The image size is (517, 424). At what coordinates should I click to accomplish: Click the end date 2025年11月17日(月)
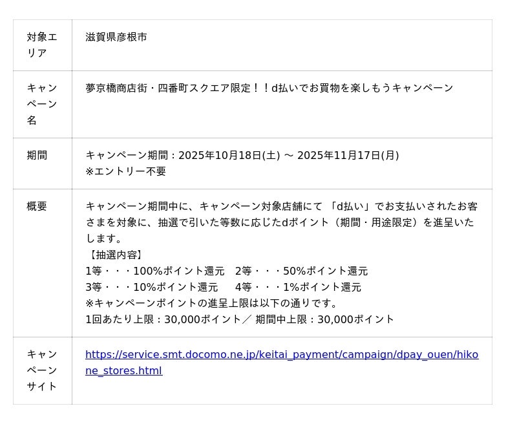tap(348, 155)
